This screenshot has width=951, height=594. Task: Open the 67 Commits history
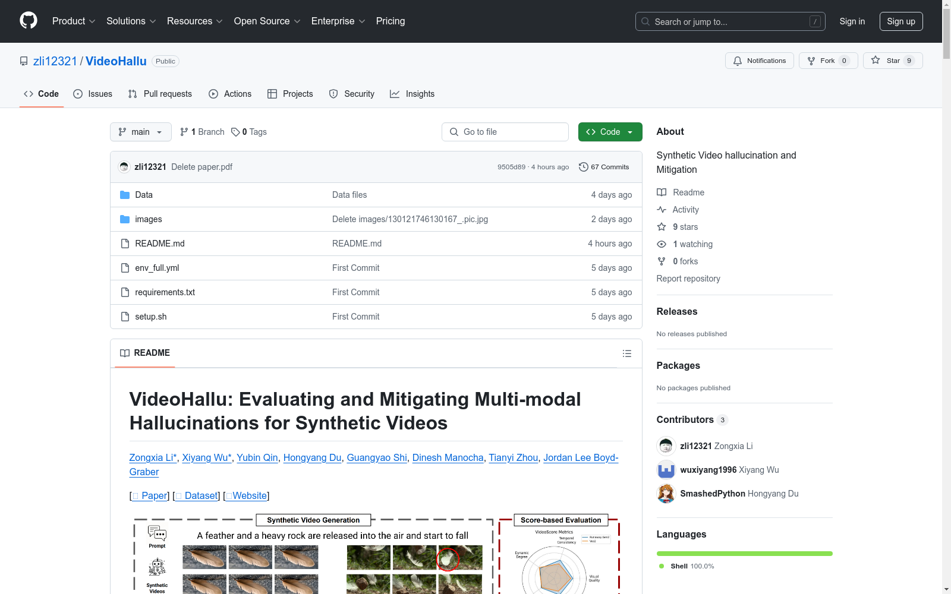[x=604, y=167]
